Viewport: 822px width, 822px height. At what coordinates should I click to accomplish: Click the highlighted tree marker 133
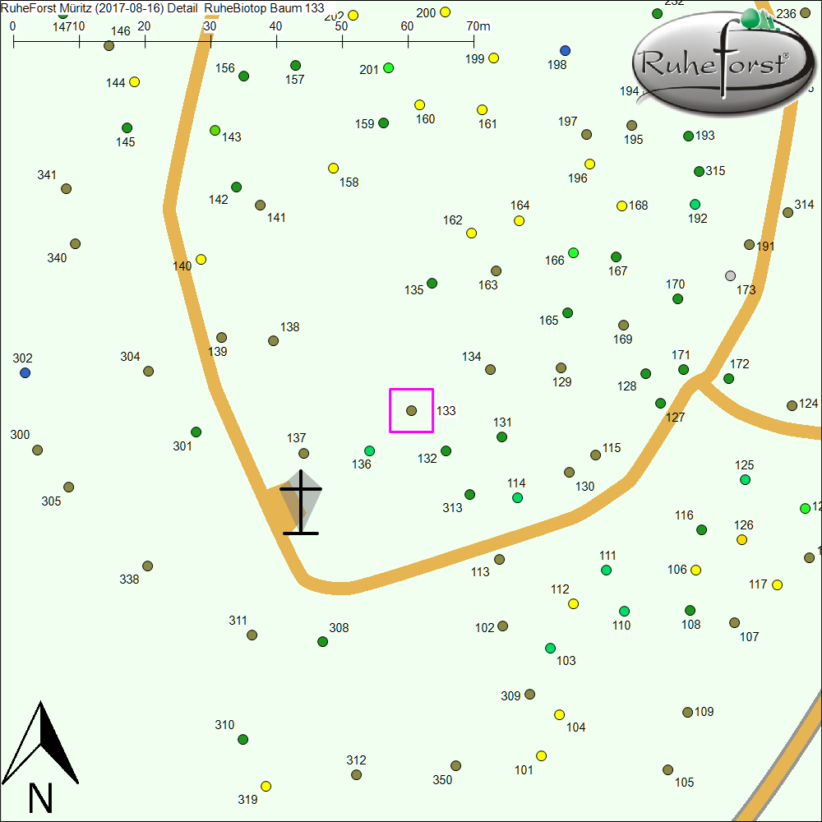point(411,410)
